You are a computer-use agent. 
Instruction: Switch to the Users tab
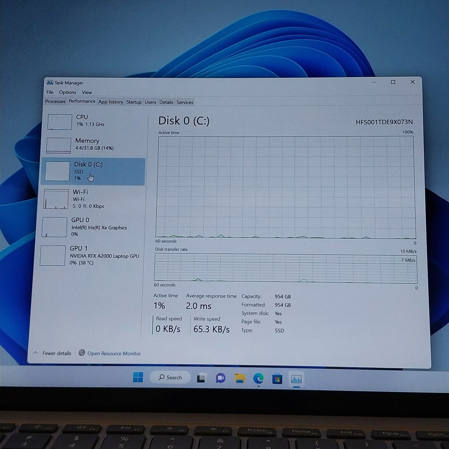(150, 102)
